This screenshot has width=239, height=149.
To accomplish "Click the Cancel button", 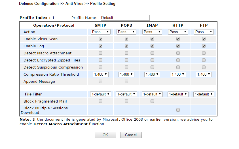I will pyautogui.click(x=131, y=135).
